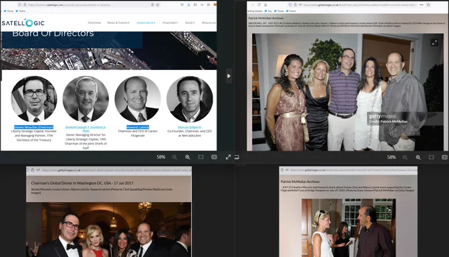Screen dimensions: 449x257
Task: Click the 90% zoom indicator in Getty address bar
Action: [x=421, y=5]
